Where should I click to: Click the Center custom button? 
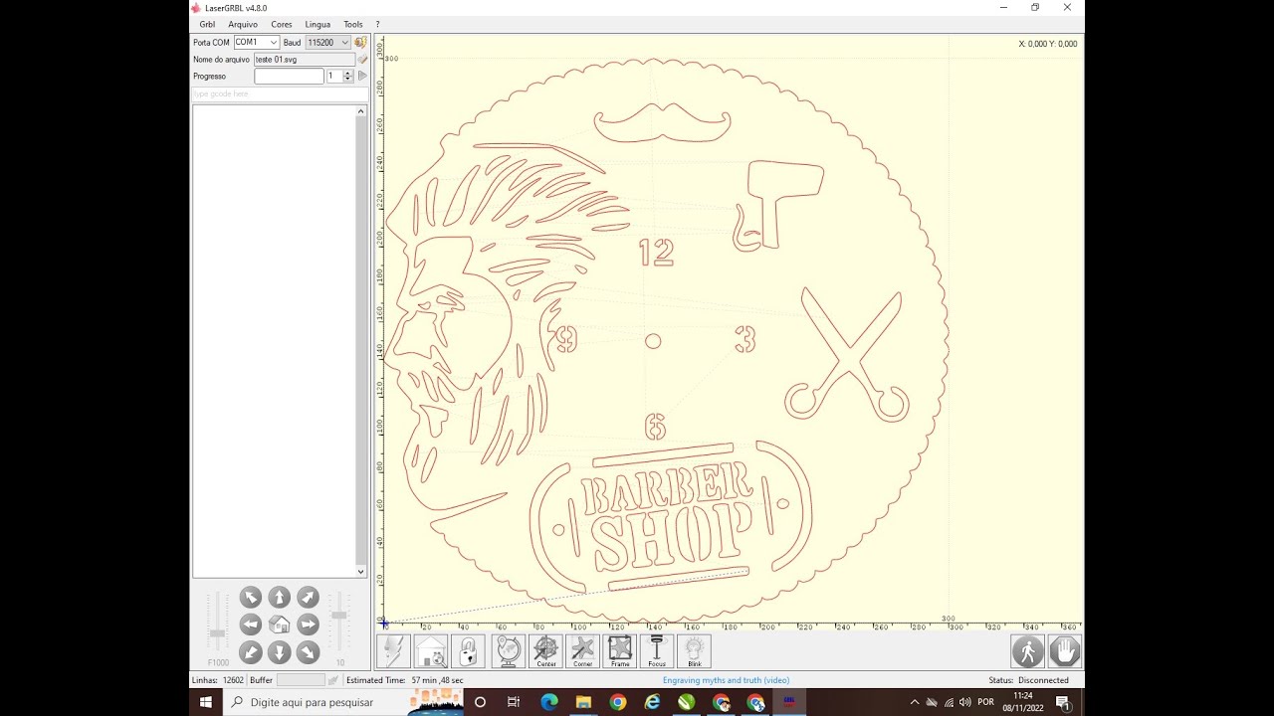click(545, 651)
